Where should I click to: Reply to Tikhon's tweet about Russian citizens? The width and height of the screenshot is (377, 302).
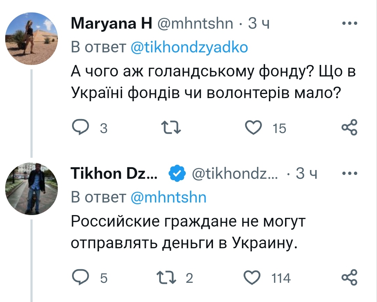80,278
